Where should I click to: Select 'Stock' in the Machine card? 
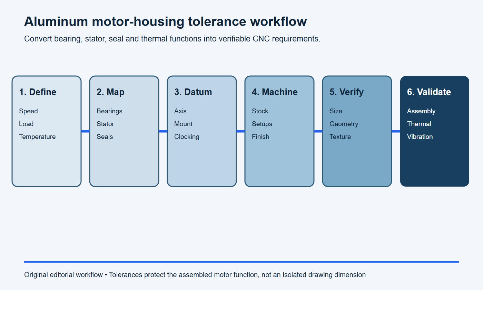click(x=260, y=111)
